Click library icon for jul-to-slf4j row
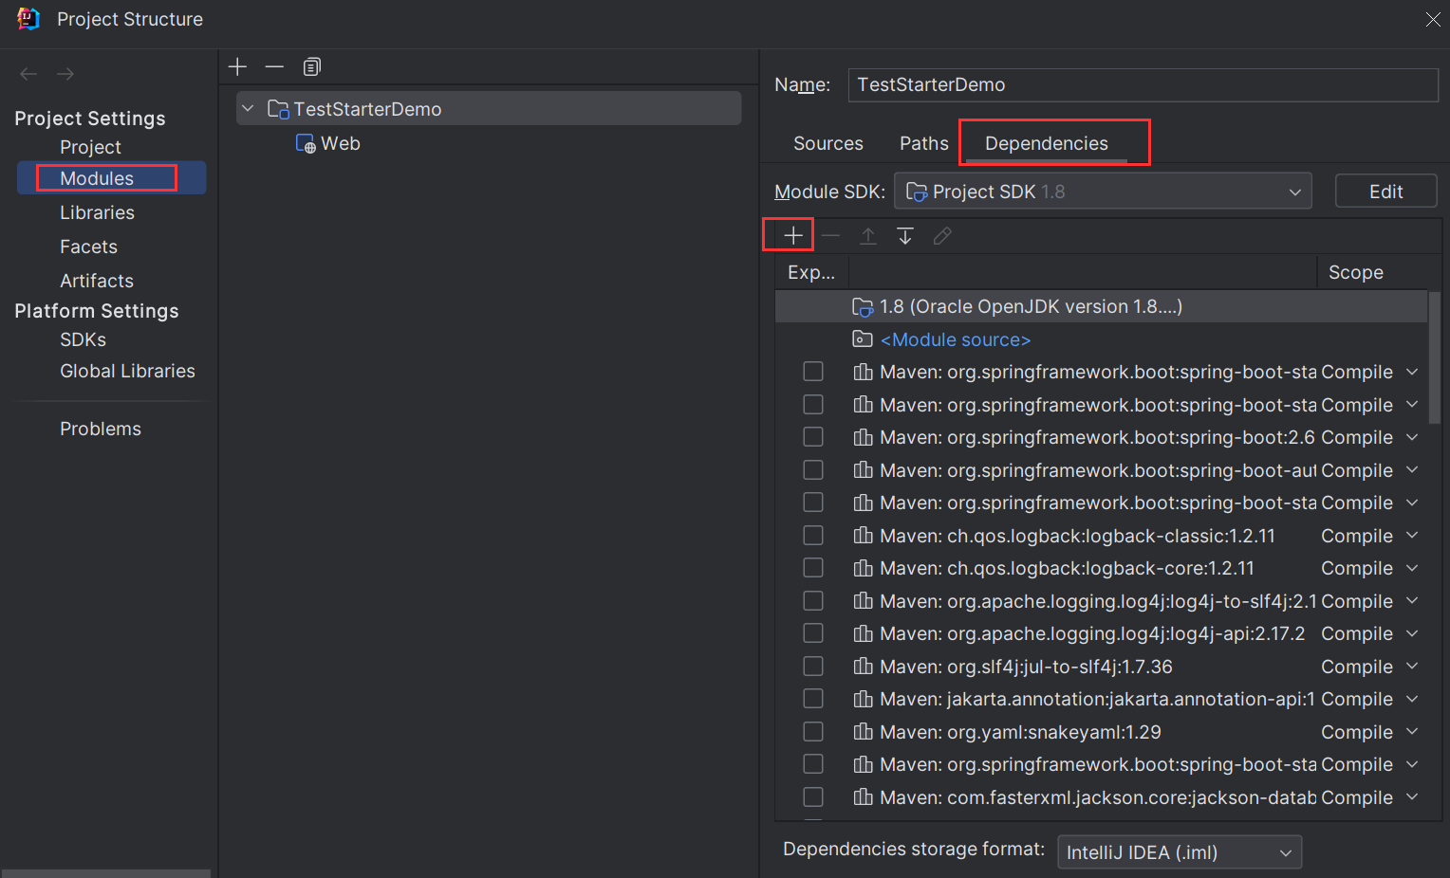The height and width of the screenshot is (878, 1450). (x=863, y=667)
